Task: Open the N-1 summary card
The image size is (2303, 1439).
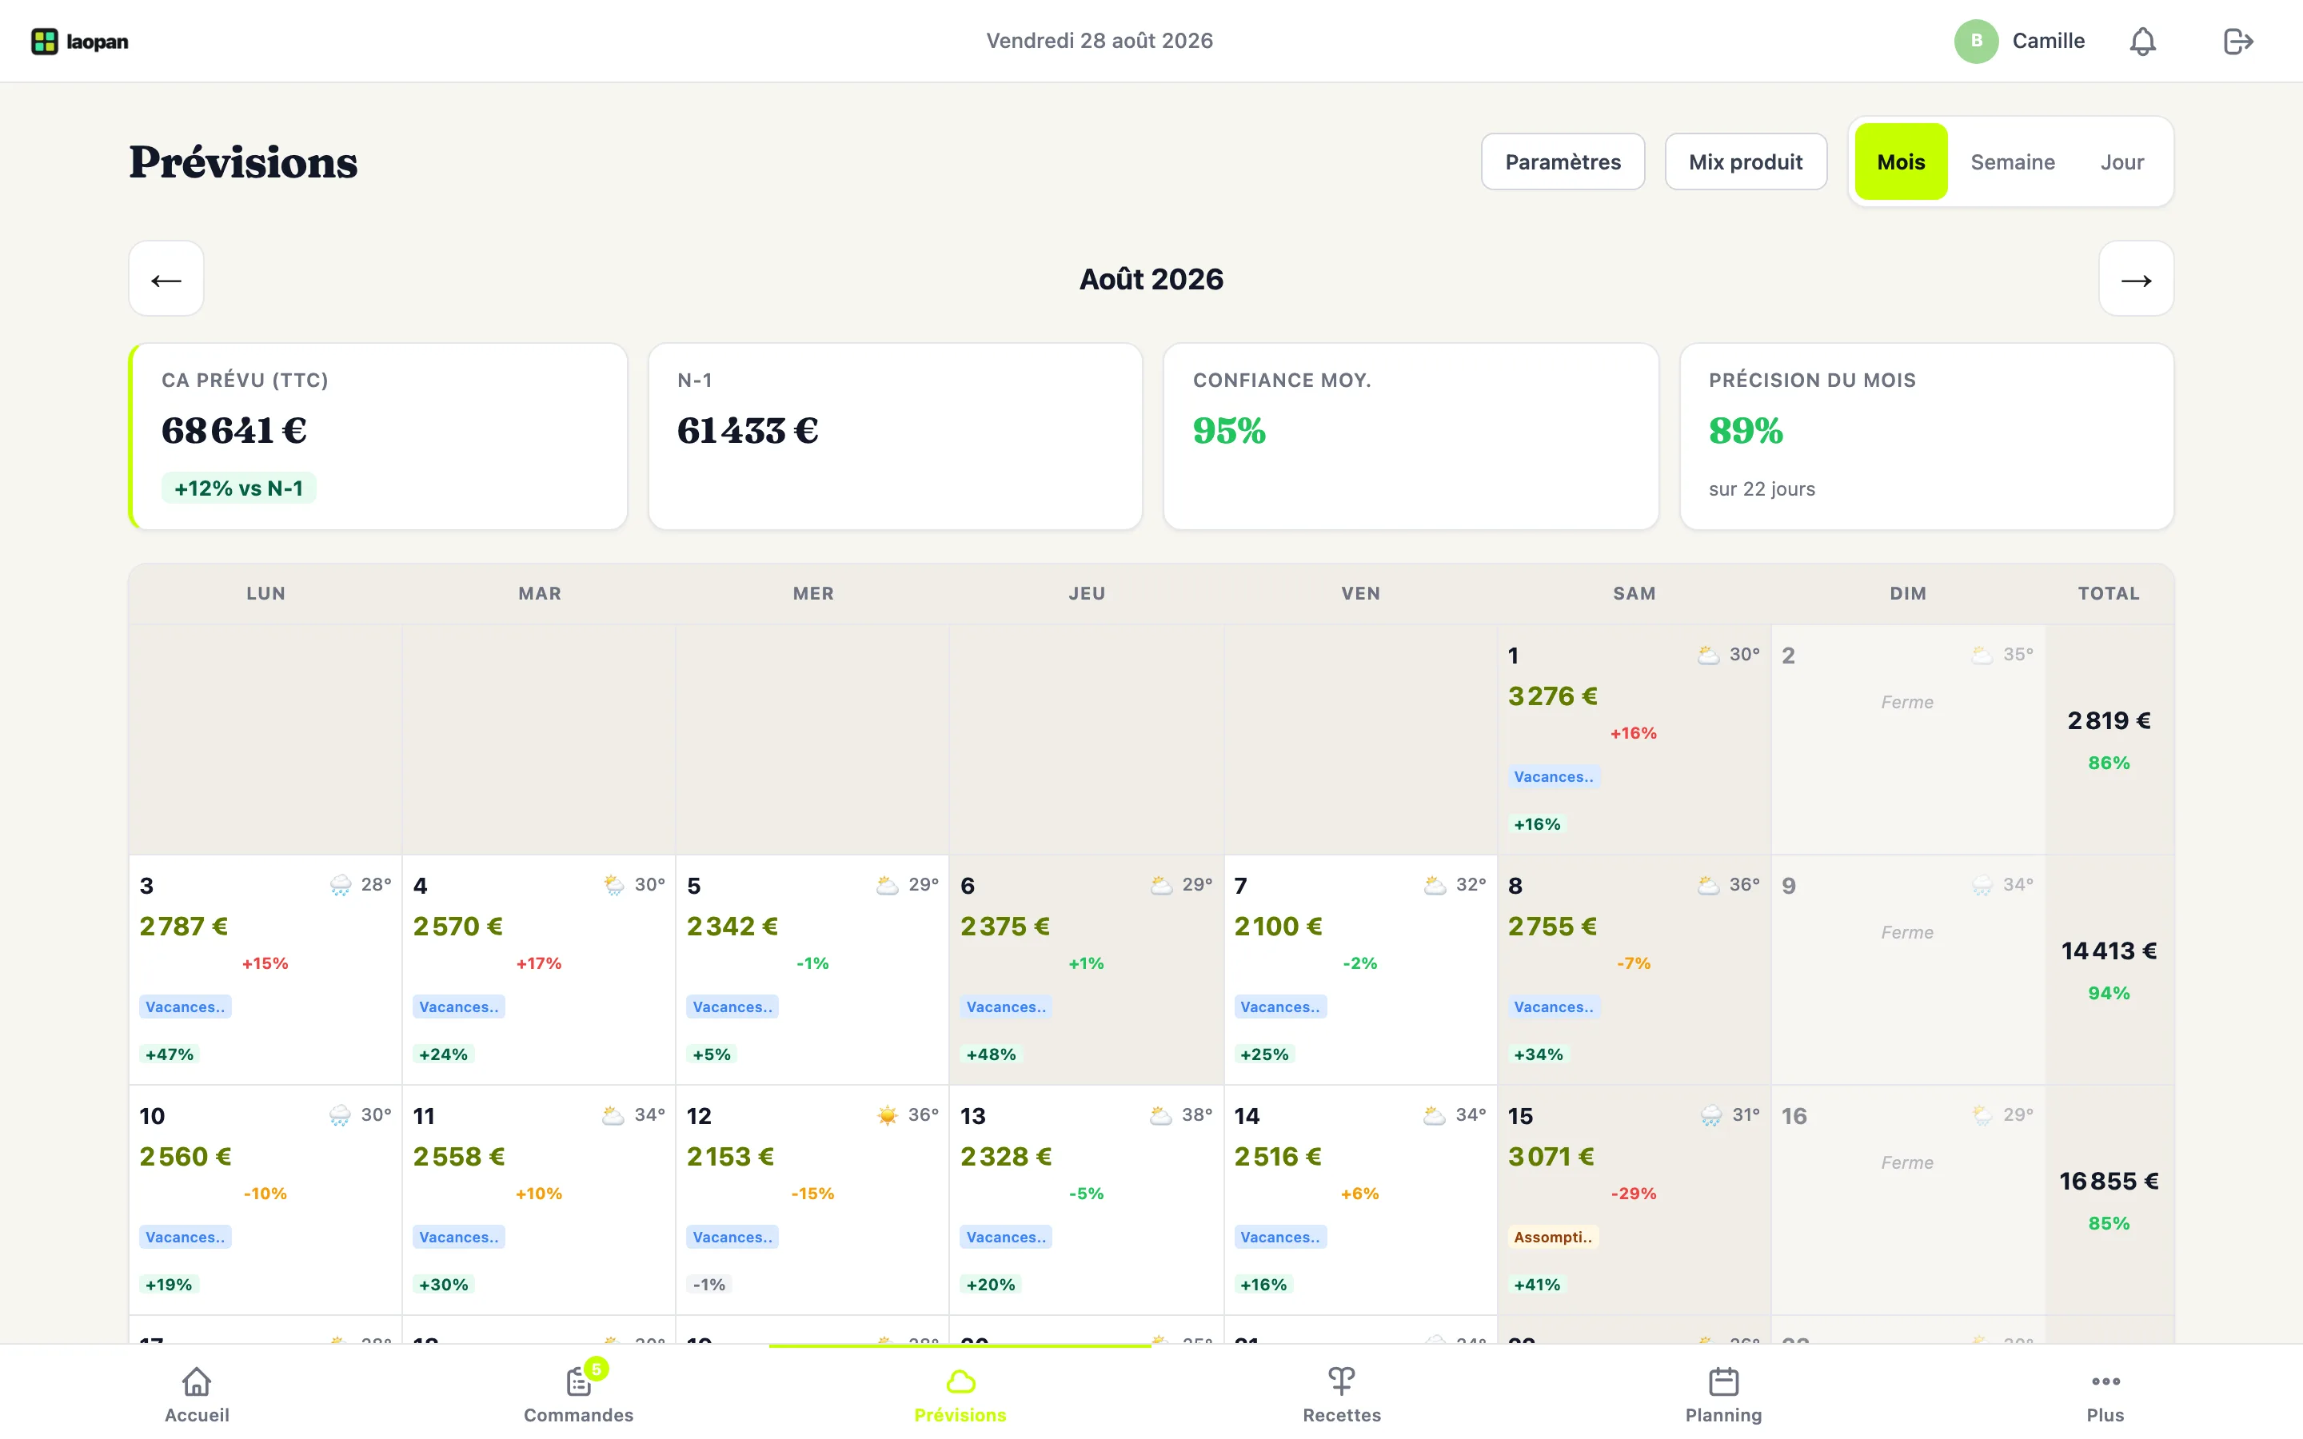Action: (x=896, y=436)
